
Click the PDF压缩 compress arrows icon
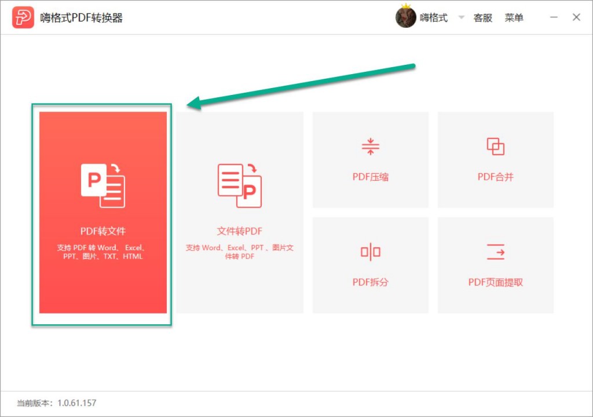coord(371,147)
